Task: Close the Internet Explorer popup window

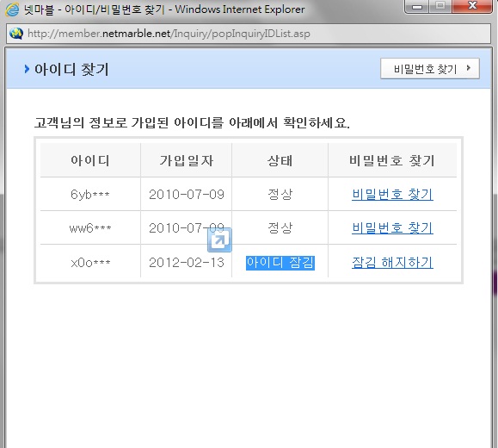Action: click(x=472, y=6)
